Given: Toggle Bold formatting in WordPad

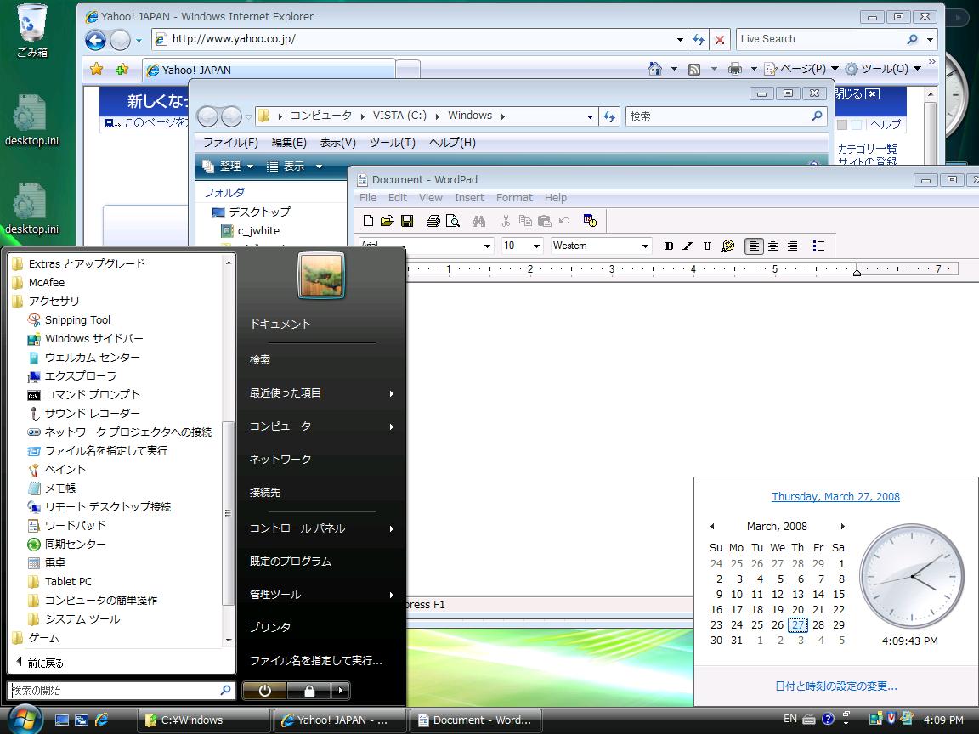Looking at the screenshot, I should coord(669,246).
